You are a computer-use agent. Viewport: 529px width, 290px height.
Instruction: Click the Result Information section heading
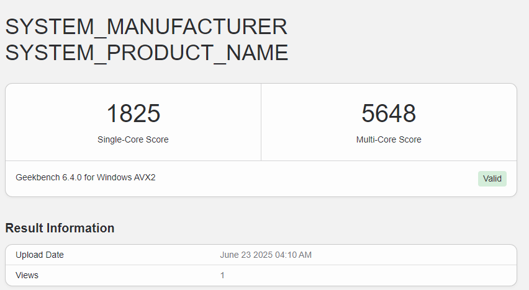click(60, 228)
